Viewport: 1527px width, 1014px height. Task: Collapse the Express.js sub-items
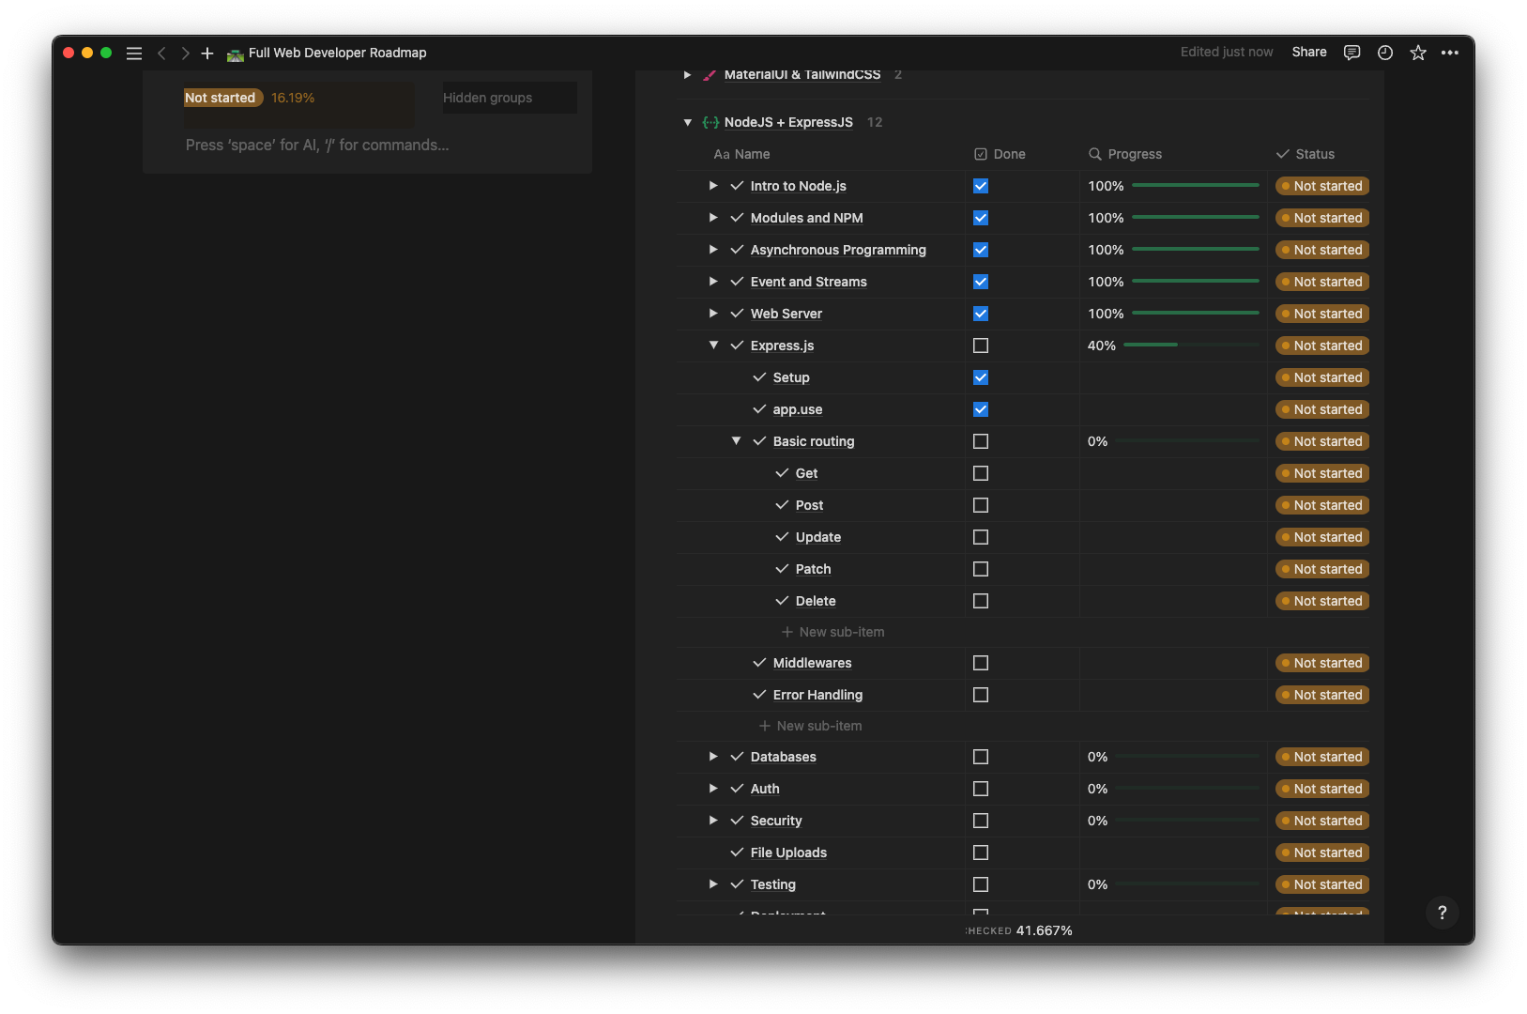pos(713,346)
